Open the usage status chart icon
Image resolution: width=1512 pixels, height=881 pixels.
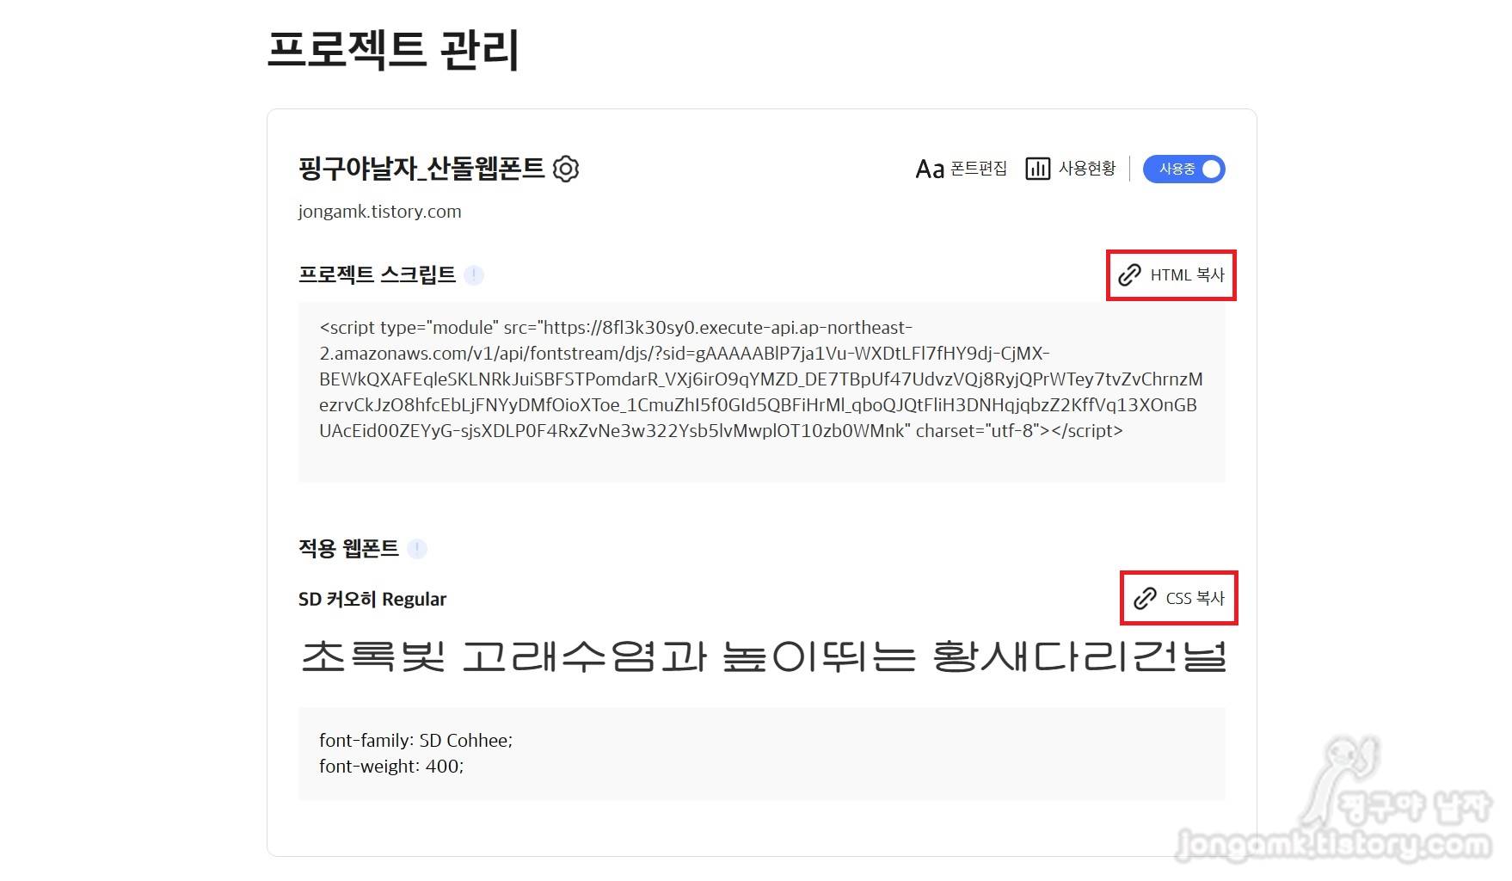click(x=1037, y=169)
